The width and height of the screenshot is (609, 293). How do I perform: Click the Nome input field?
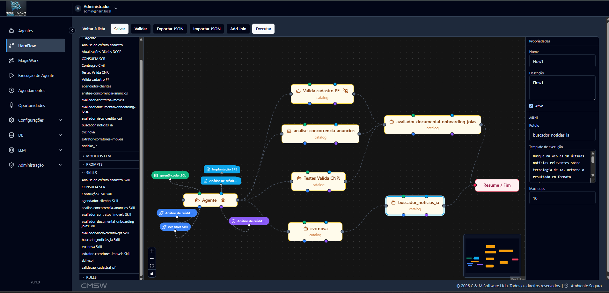[x=562, y=61]
